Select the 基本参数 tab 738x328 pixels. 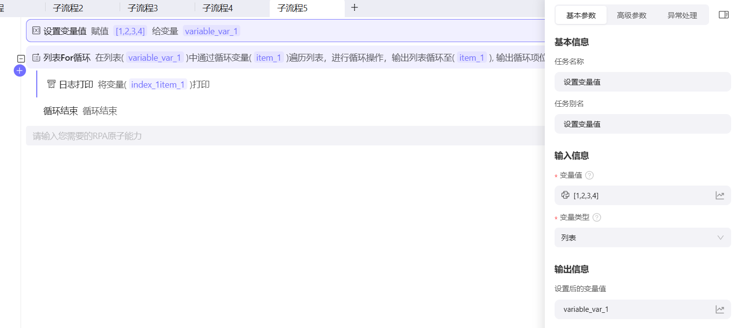(581, 15)
